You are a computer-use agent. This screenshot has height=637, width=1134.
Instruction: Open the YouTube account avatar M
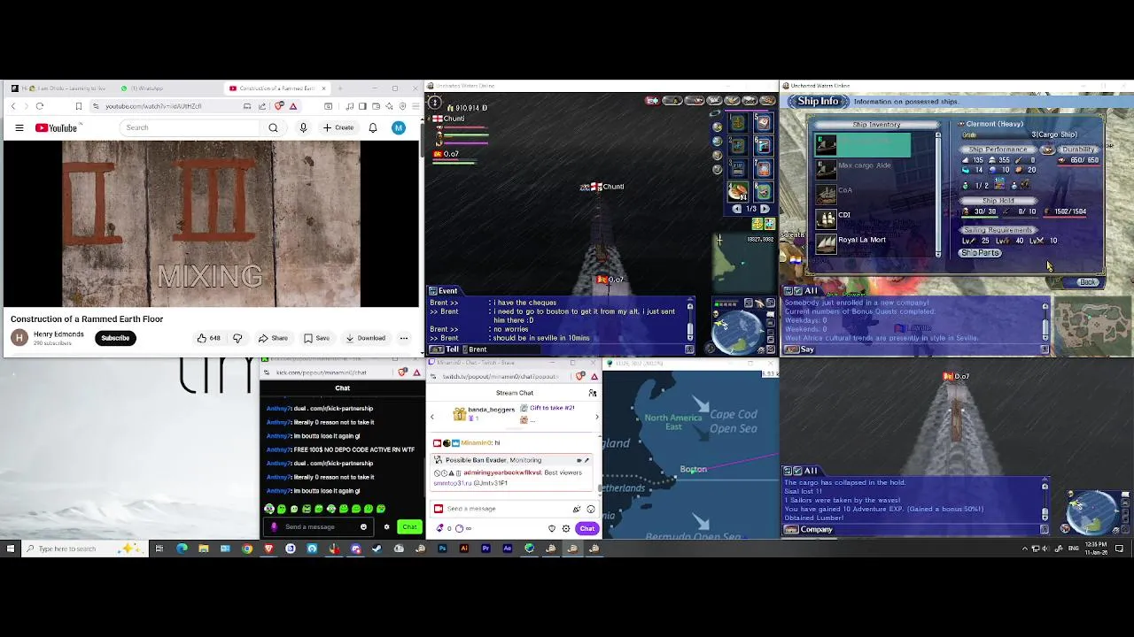click(399, 128)
